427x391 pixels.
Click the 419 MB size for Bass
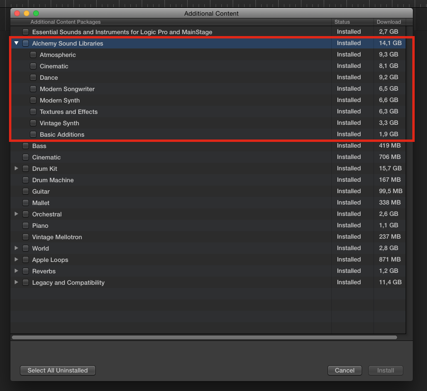[390, 146]
